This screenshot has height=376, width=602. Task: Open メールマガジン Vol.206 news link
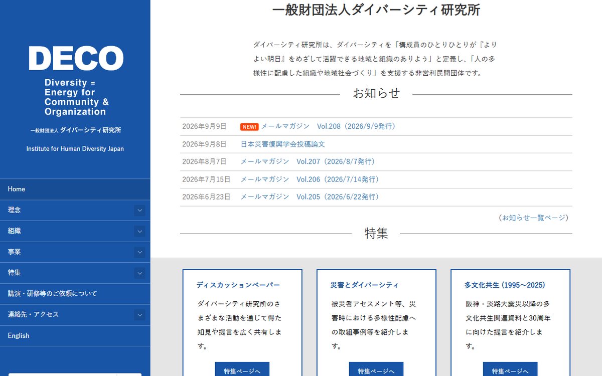(311, 179)
